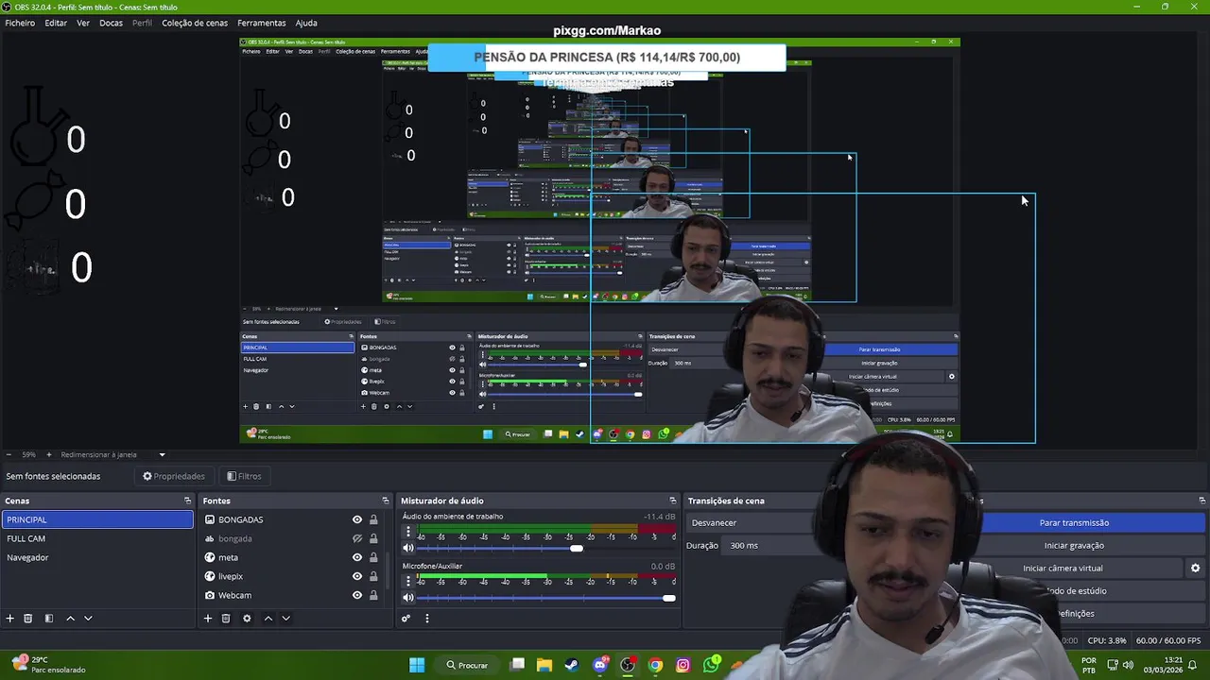Open advanced audio properties gears icon

[x=406, y=619]
